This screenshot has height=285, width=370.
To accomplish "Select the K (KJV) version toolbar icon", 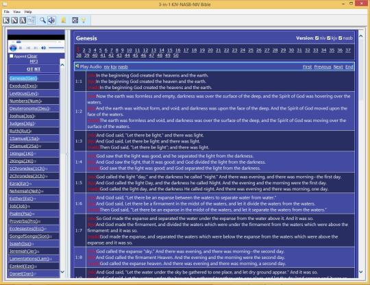I will 6,21.
